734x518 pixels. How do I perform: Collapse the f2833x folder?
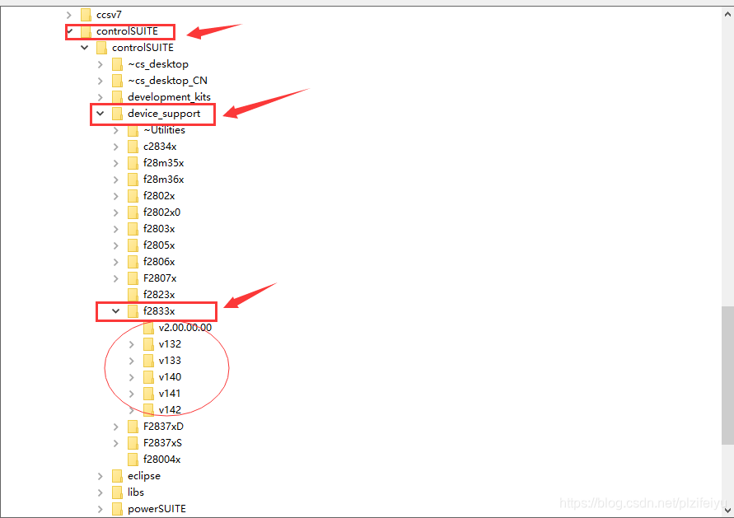(x=115, y=311)
